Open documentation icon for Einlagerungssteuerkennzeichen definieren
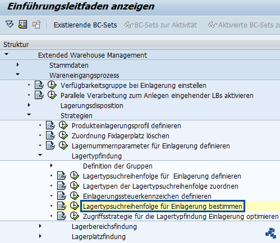 62,196
